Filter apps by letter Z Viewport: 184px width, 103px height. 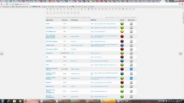click(133, 9)
